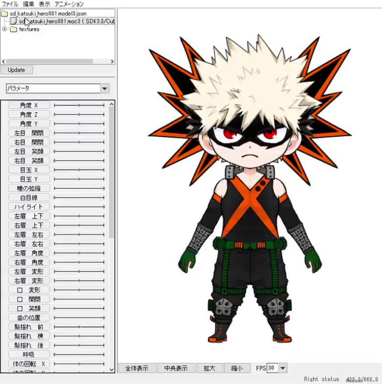Click the 全体表示 button
382x384 pixels.
click(137, 368)
